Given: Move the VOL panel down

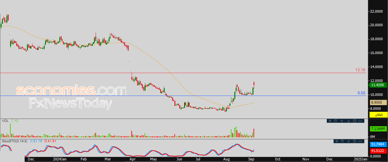Looking at the screenshot, I should [x=348, y=121].
